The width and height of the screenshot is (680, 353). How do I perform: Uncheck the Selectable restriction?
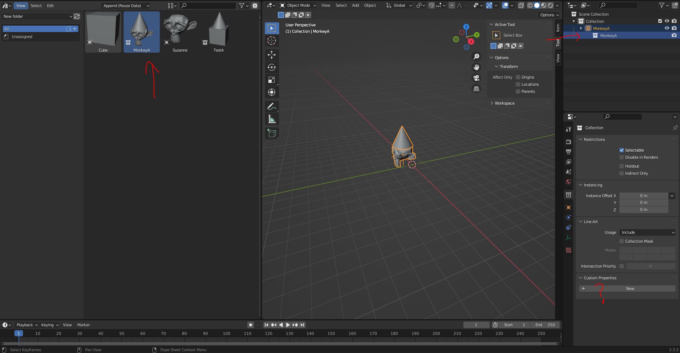pos(622,150)
